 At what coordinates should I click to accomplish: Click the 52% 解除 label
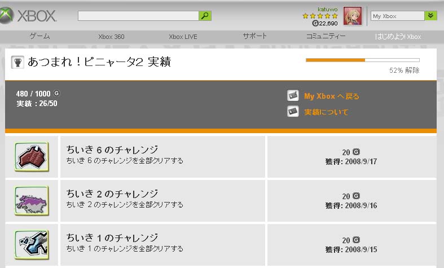(405, 71)
